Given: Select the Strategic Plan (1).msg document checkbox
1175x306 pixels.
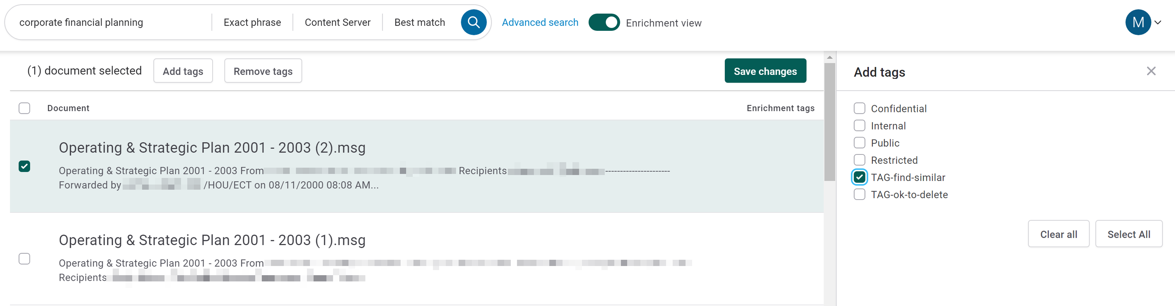Looking at the screenshot, I should pos(25,259).
